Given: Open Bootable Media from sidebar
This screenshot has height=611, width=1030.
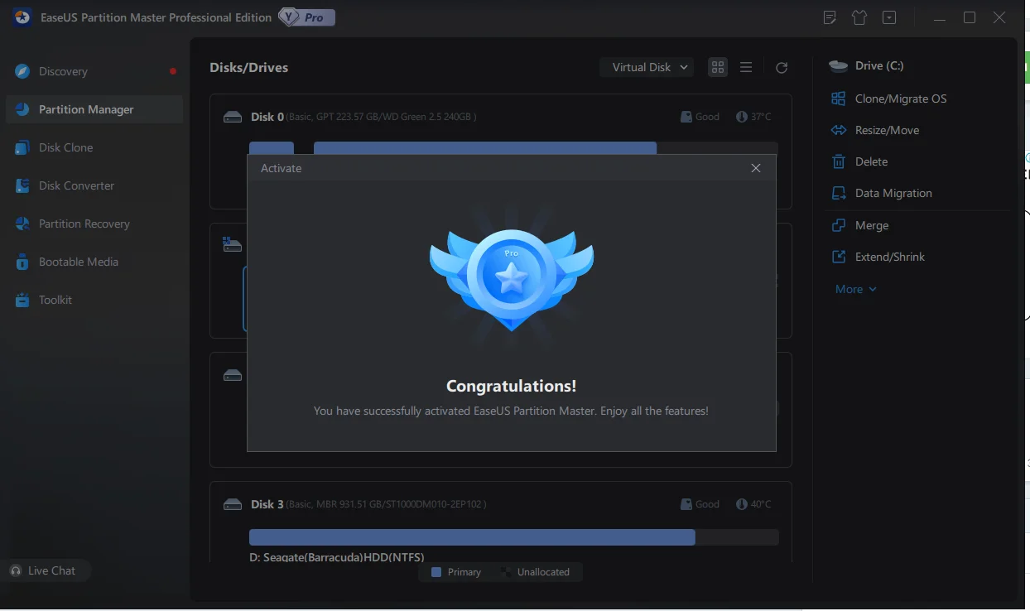Looking at the screenshot, I should pos(94,262).
